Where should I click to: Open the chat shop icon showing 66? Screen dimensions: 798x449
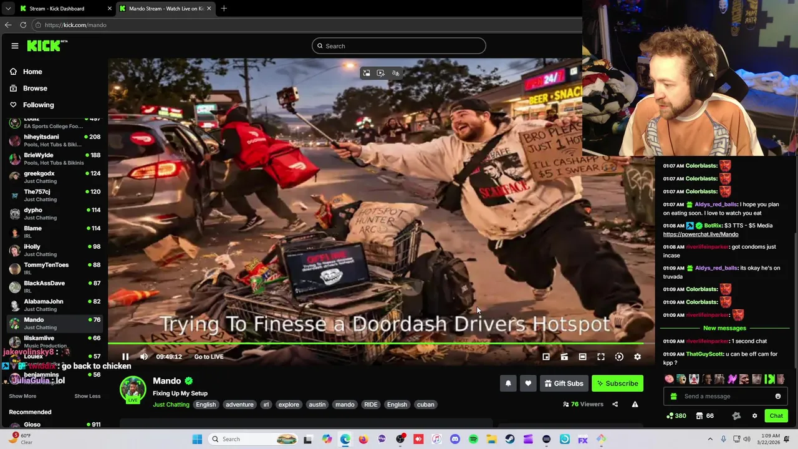coord(705,416)
